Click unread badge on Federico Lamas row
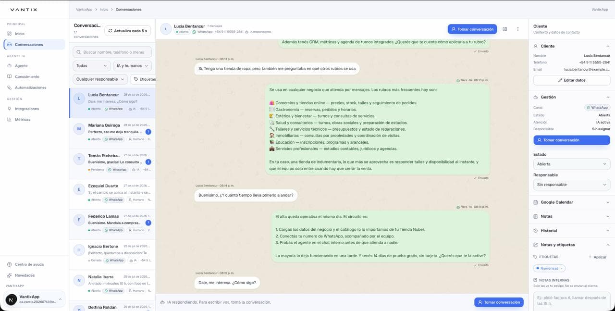The height and width of the screenshot is (311, 615). [148, 223]
